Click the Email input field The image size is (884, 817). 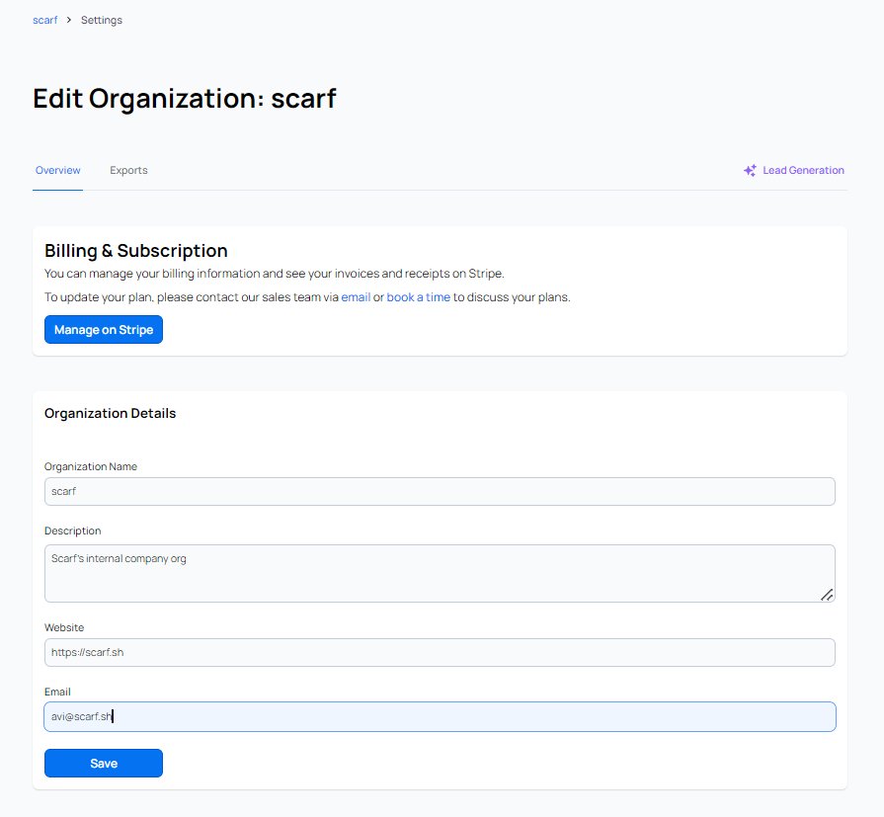coord(440,716)
